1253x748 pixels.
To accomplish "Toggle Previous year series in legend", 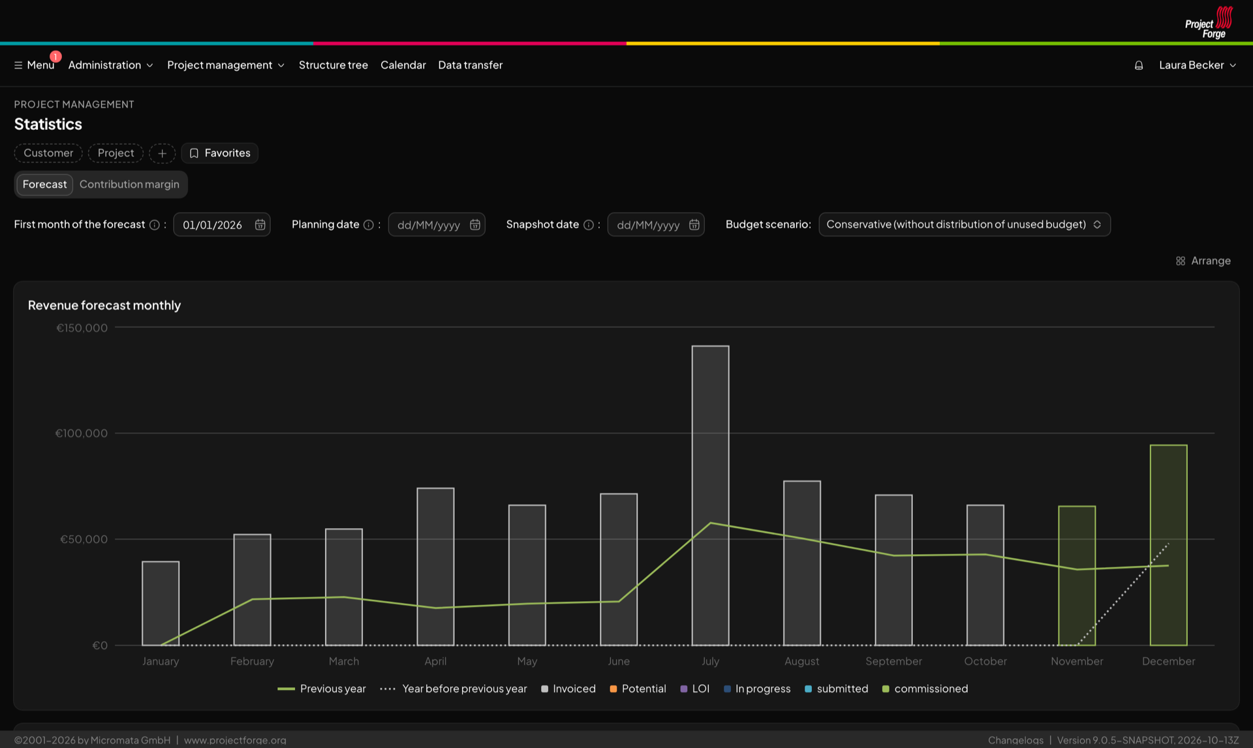I will tap(322, 689).
